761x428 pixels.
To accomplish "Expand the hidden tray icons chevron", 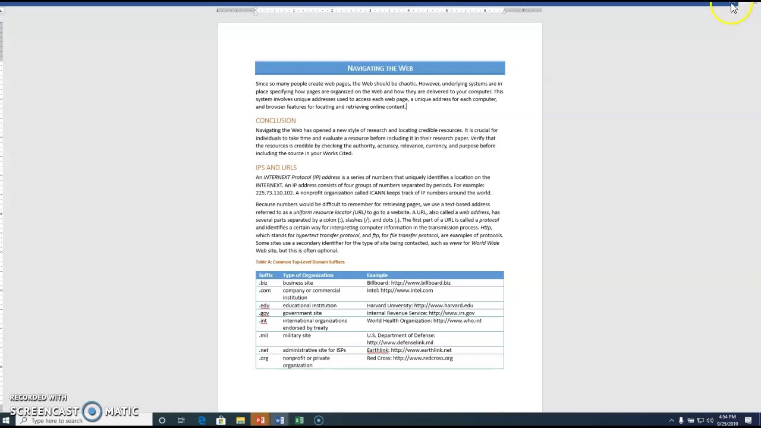I will [x=672, y=420].
